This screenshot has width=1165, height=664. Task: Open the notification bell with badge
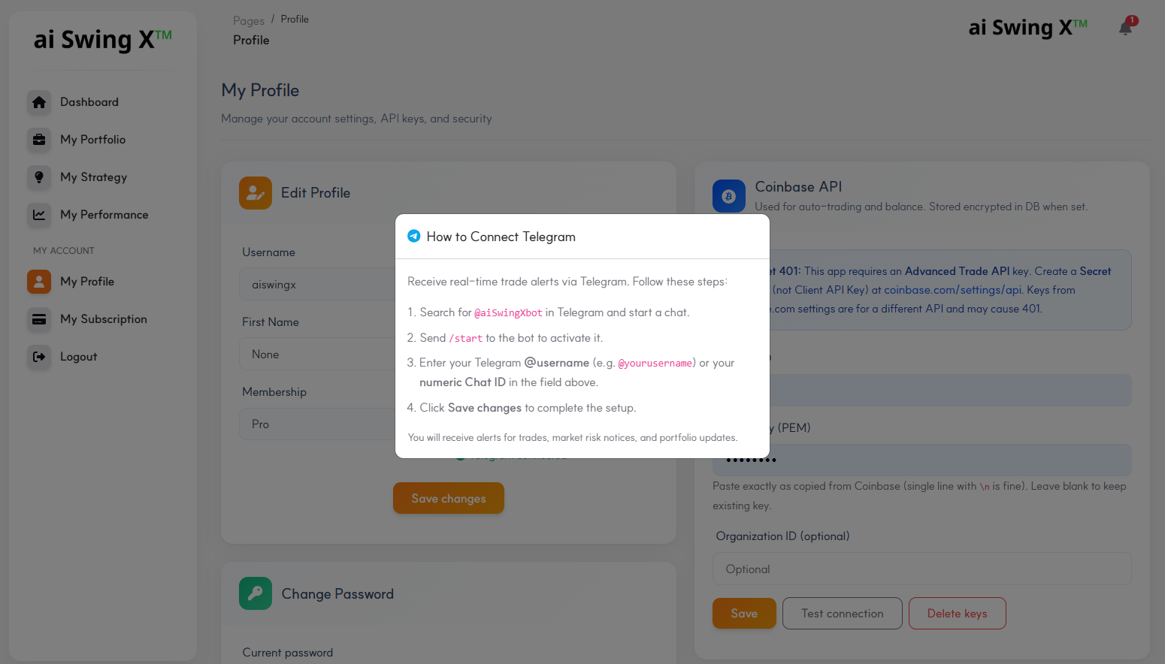point(1126,27)
